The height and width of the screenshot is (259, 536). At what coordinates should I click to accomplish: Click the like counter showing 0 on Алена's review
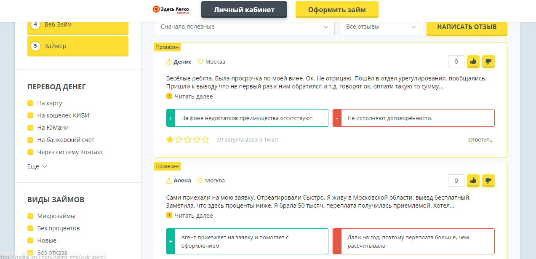coord(456,181)
